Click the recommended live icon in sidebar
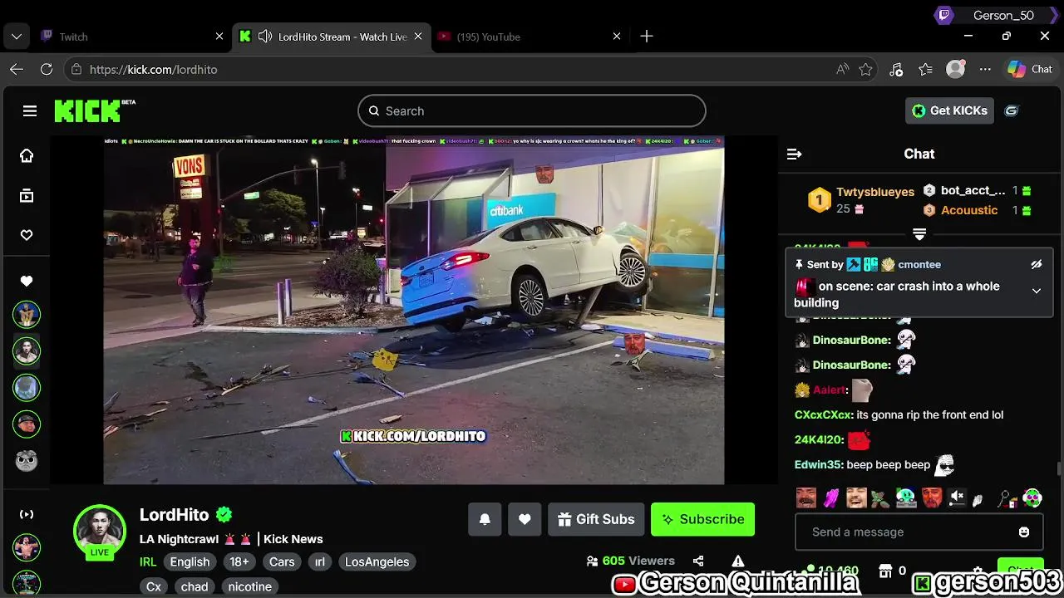This screenshot has width=1064, height=598. tap(27, 514)
